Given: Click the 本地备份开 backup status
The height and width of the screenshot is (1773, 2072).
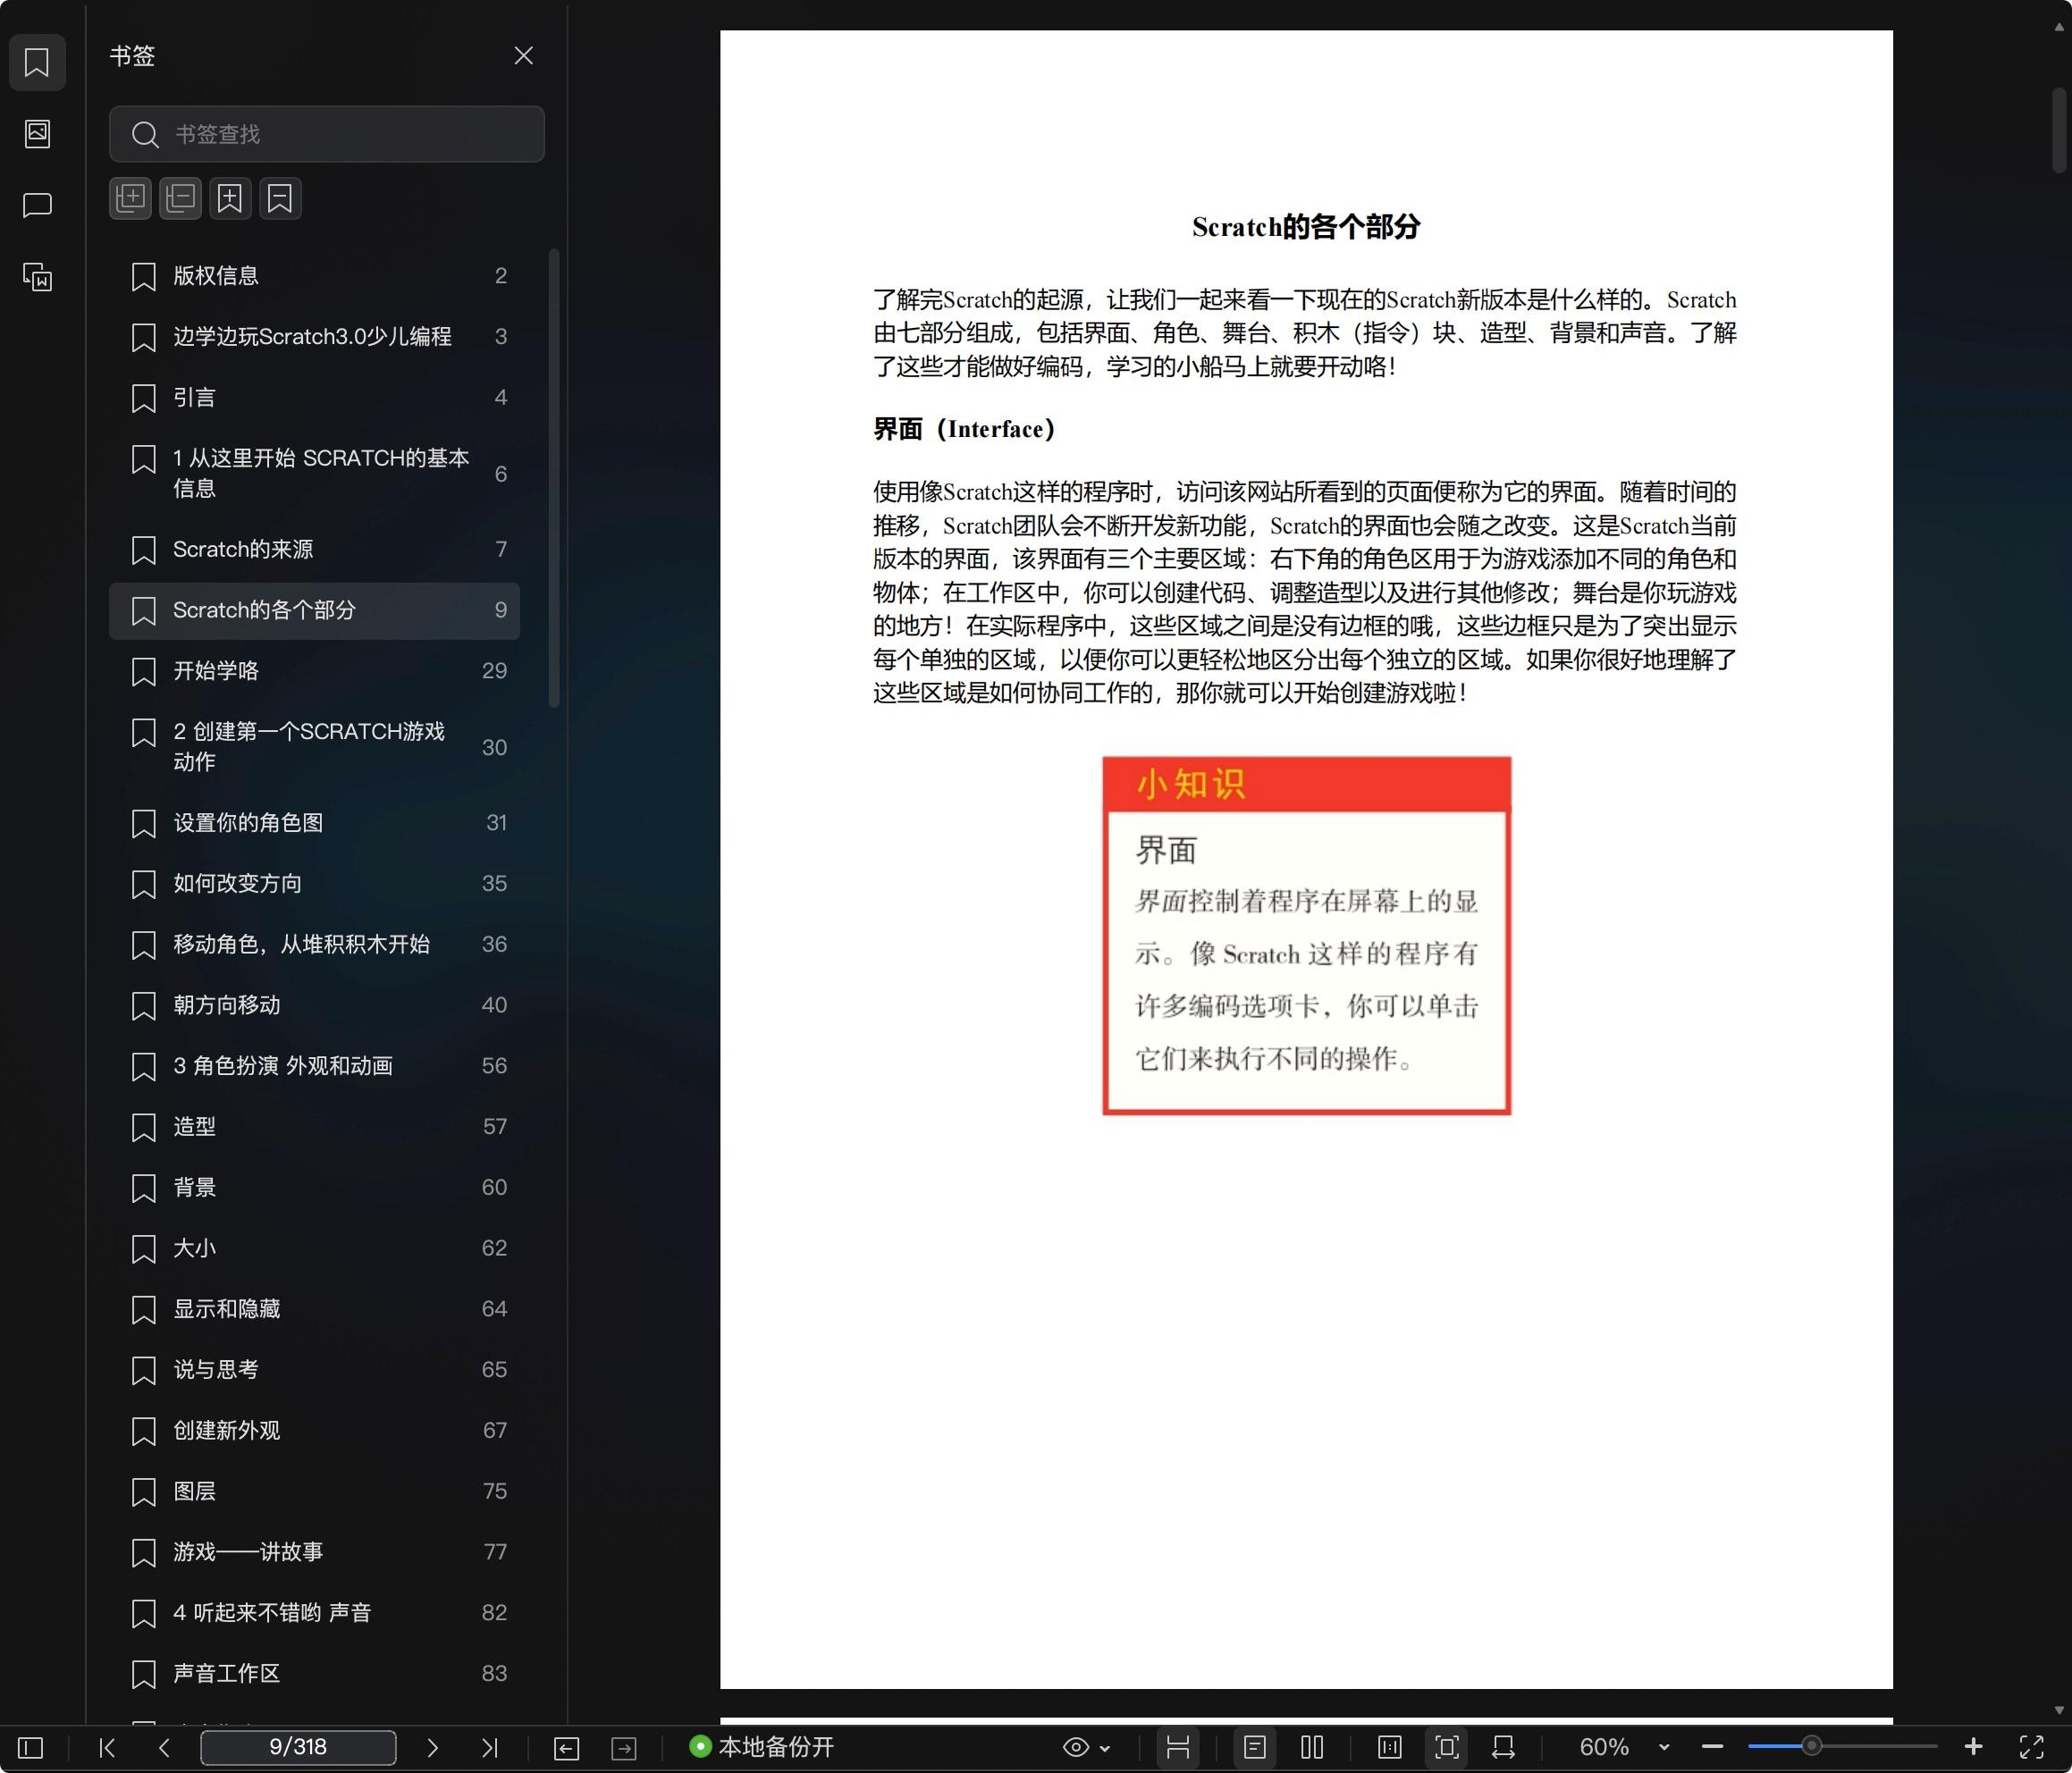Looking at the screenshot, I should (762, 1747).
